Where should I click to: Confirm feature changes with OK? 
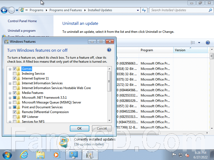click(x=79, y=129)
